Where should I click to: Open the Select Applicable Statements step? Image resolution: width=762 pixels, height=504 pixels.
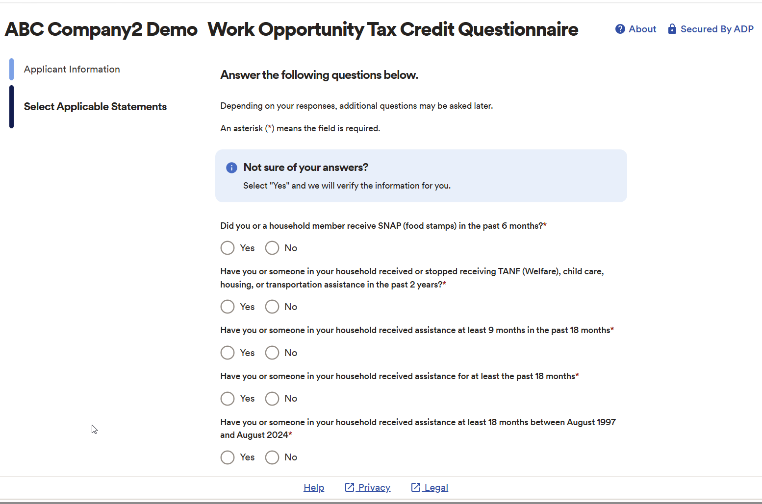[x=95, y=107]
